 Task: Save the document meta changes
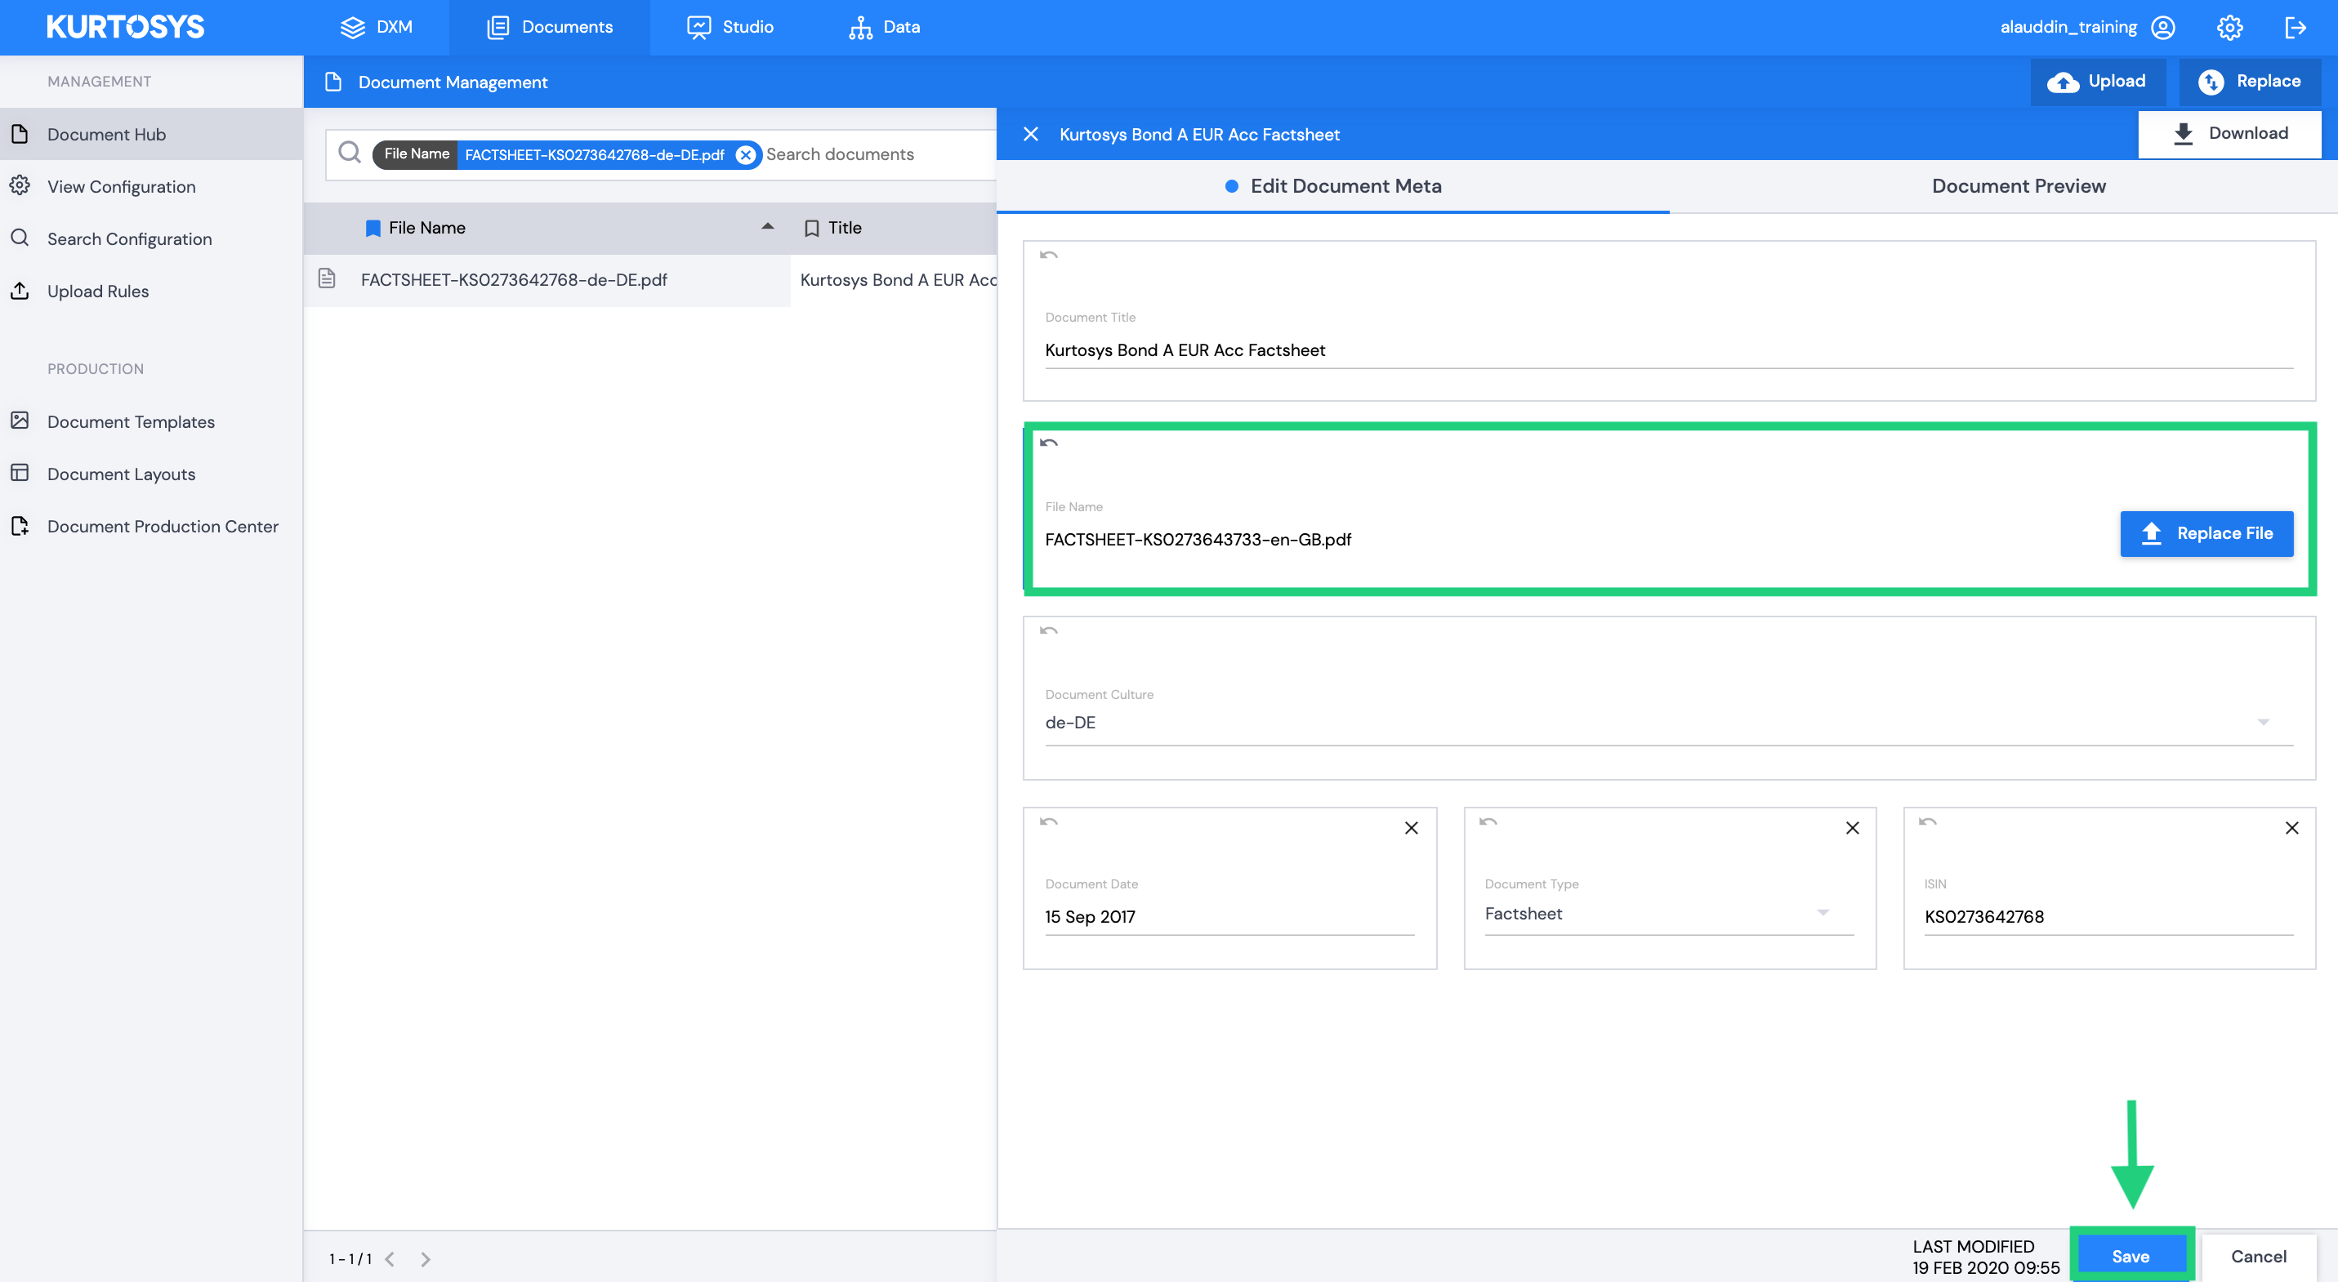[x=2131, y=1256]
